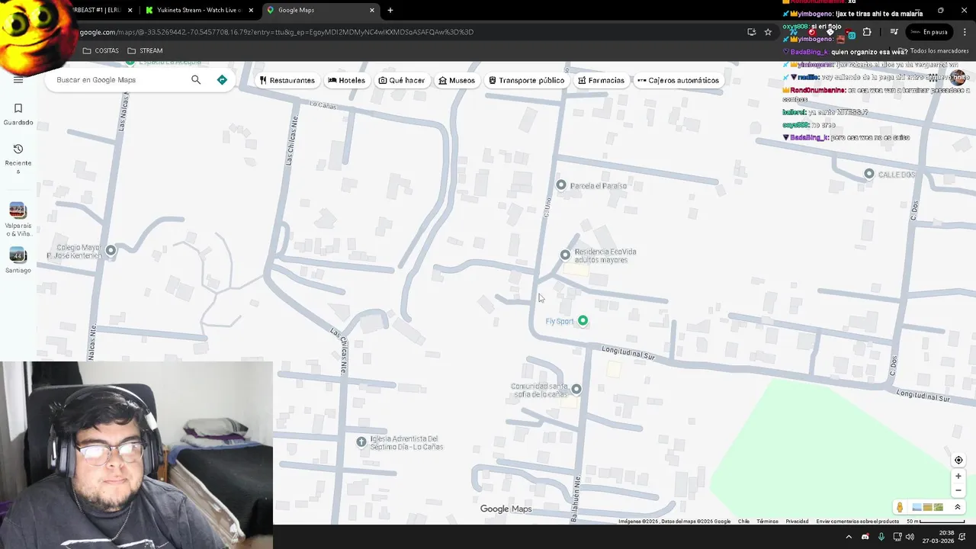Image resolution: width=976 pixels, height=549 pixels.
Task: Zoom in with the plus button
Action: point(958,477)
